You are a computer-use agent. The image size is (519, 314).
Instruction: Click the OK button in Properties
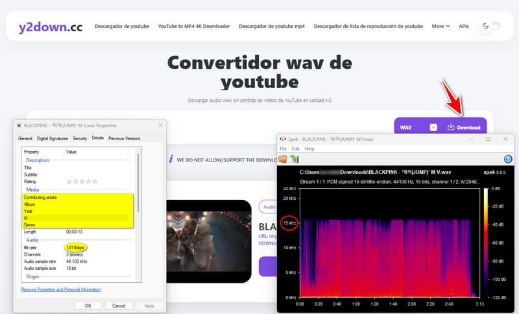pyautogui.click(x=88, y=306)
